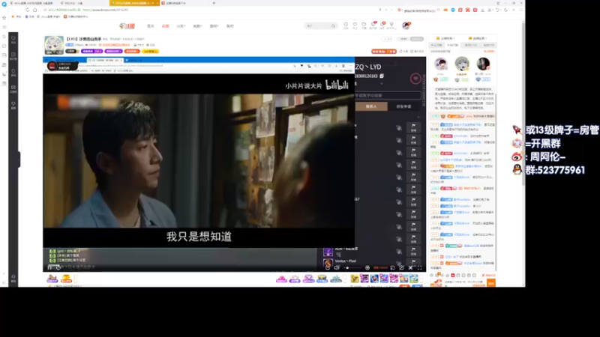Open a new browser tab with plus button
Screen dimensions: 600x337
tap(214, 3)
